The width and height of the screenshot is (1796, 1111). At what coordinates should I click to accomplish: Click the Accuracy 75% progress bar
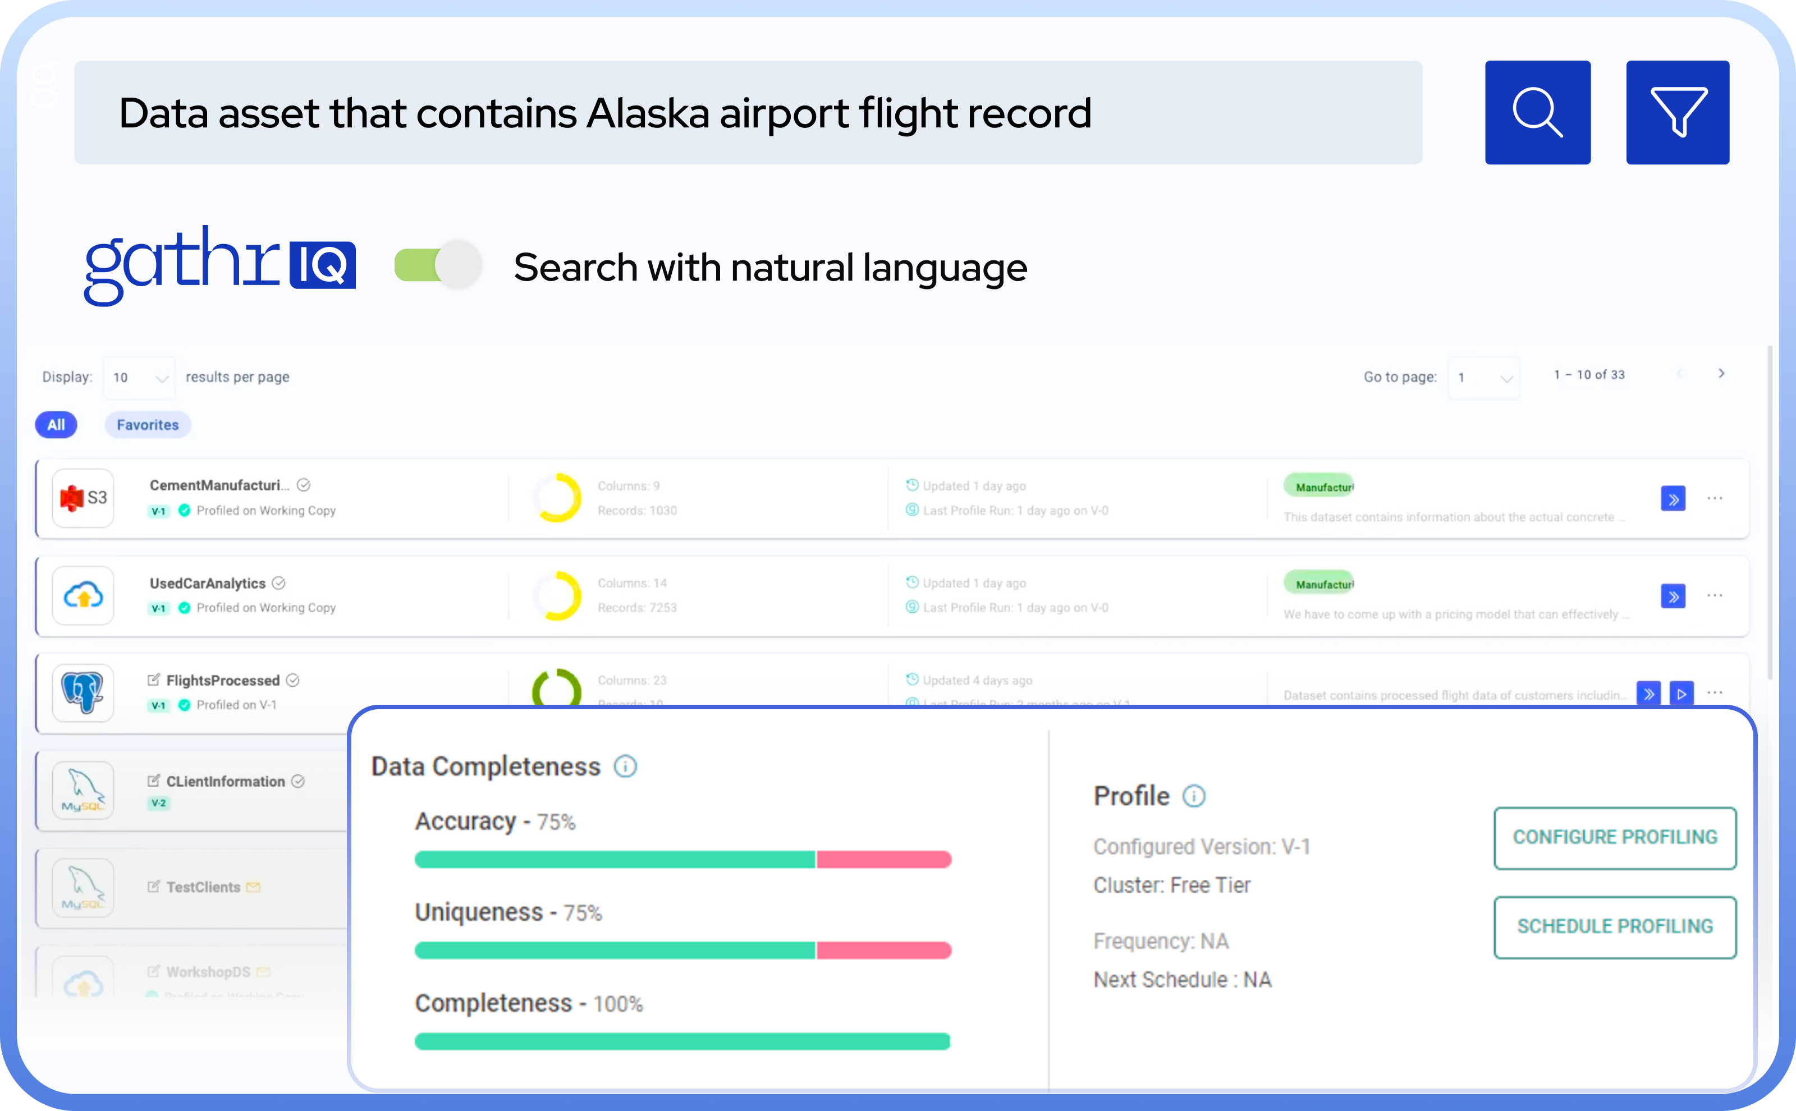pos(682,859)
